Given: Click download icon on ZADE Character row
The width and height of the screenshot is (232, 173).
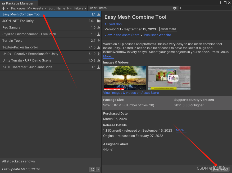Looking at the screenshot, I should 99,67.
